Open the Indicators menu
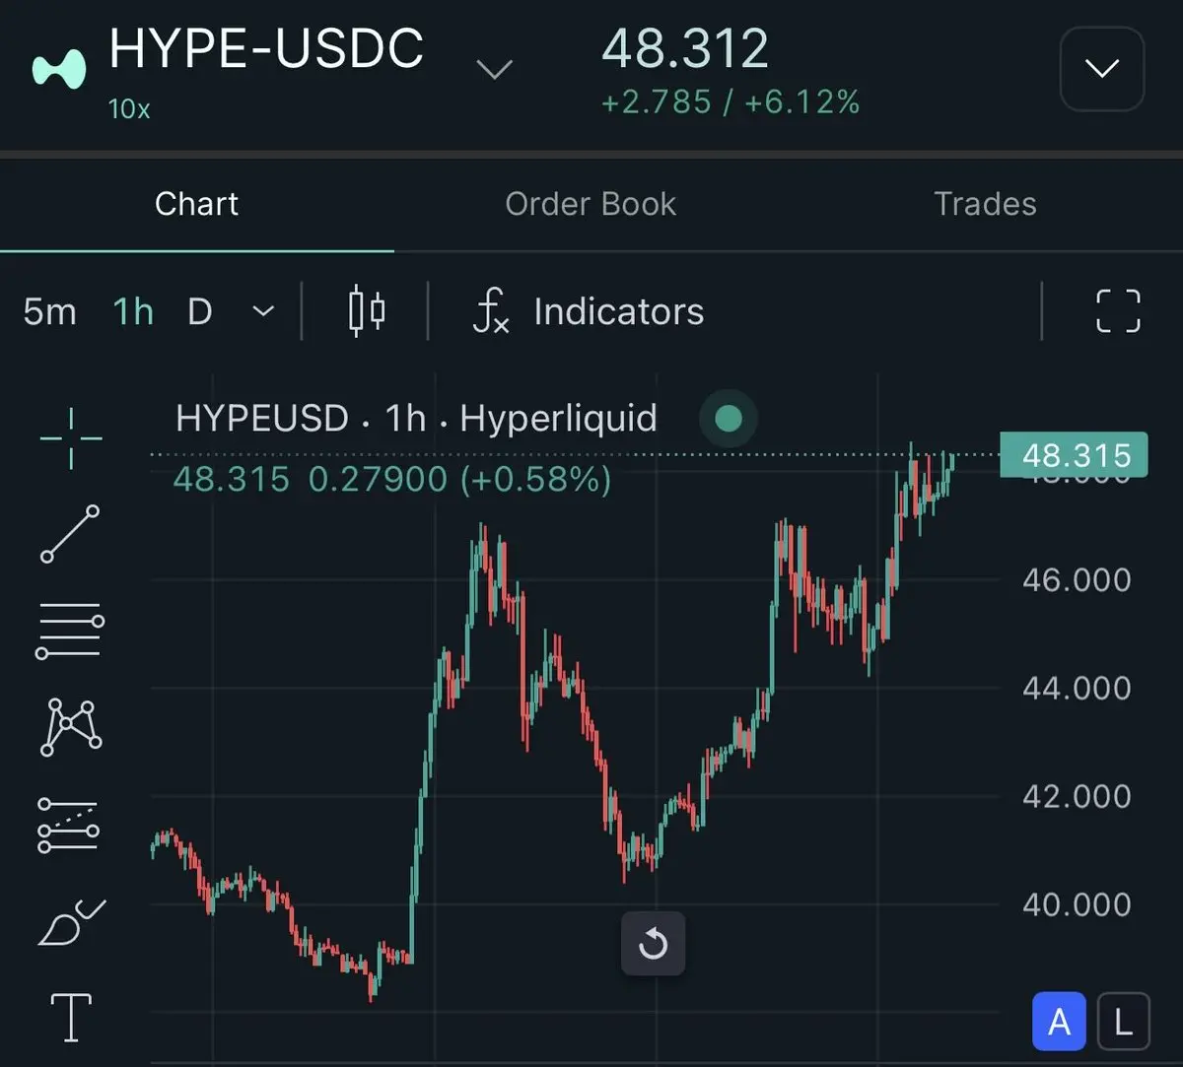Viewport: 1183px width, 1067px height. pyautogui.click(x=618, y=311)
